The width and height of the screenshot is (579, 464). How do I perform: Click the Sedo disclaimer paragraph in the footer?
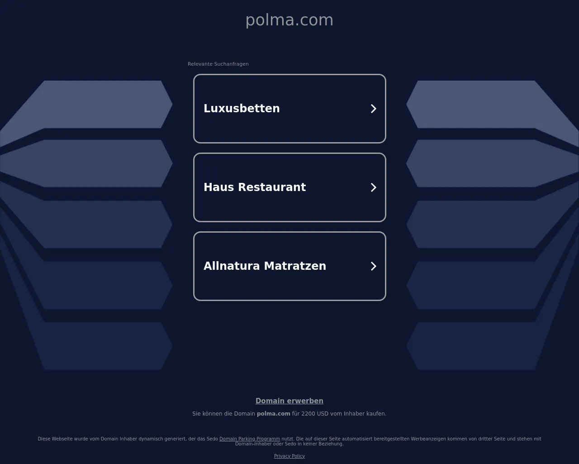[289, 441]
